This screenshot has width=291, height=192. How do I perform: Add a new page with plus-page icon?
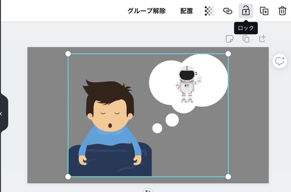pos(262,39)
